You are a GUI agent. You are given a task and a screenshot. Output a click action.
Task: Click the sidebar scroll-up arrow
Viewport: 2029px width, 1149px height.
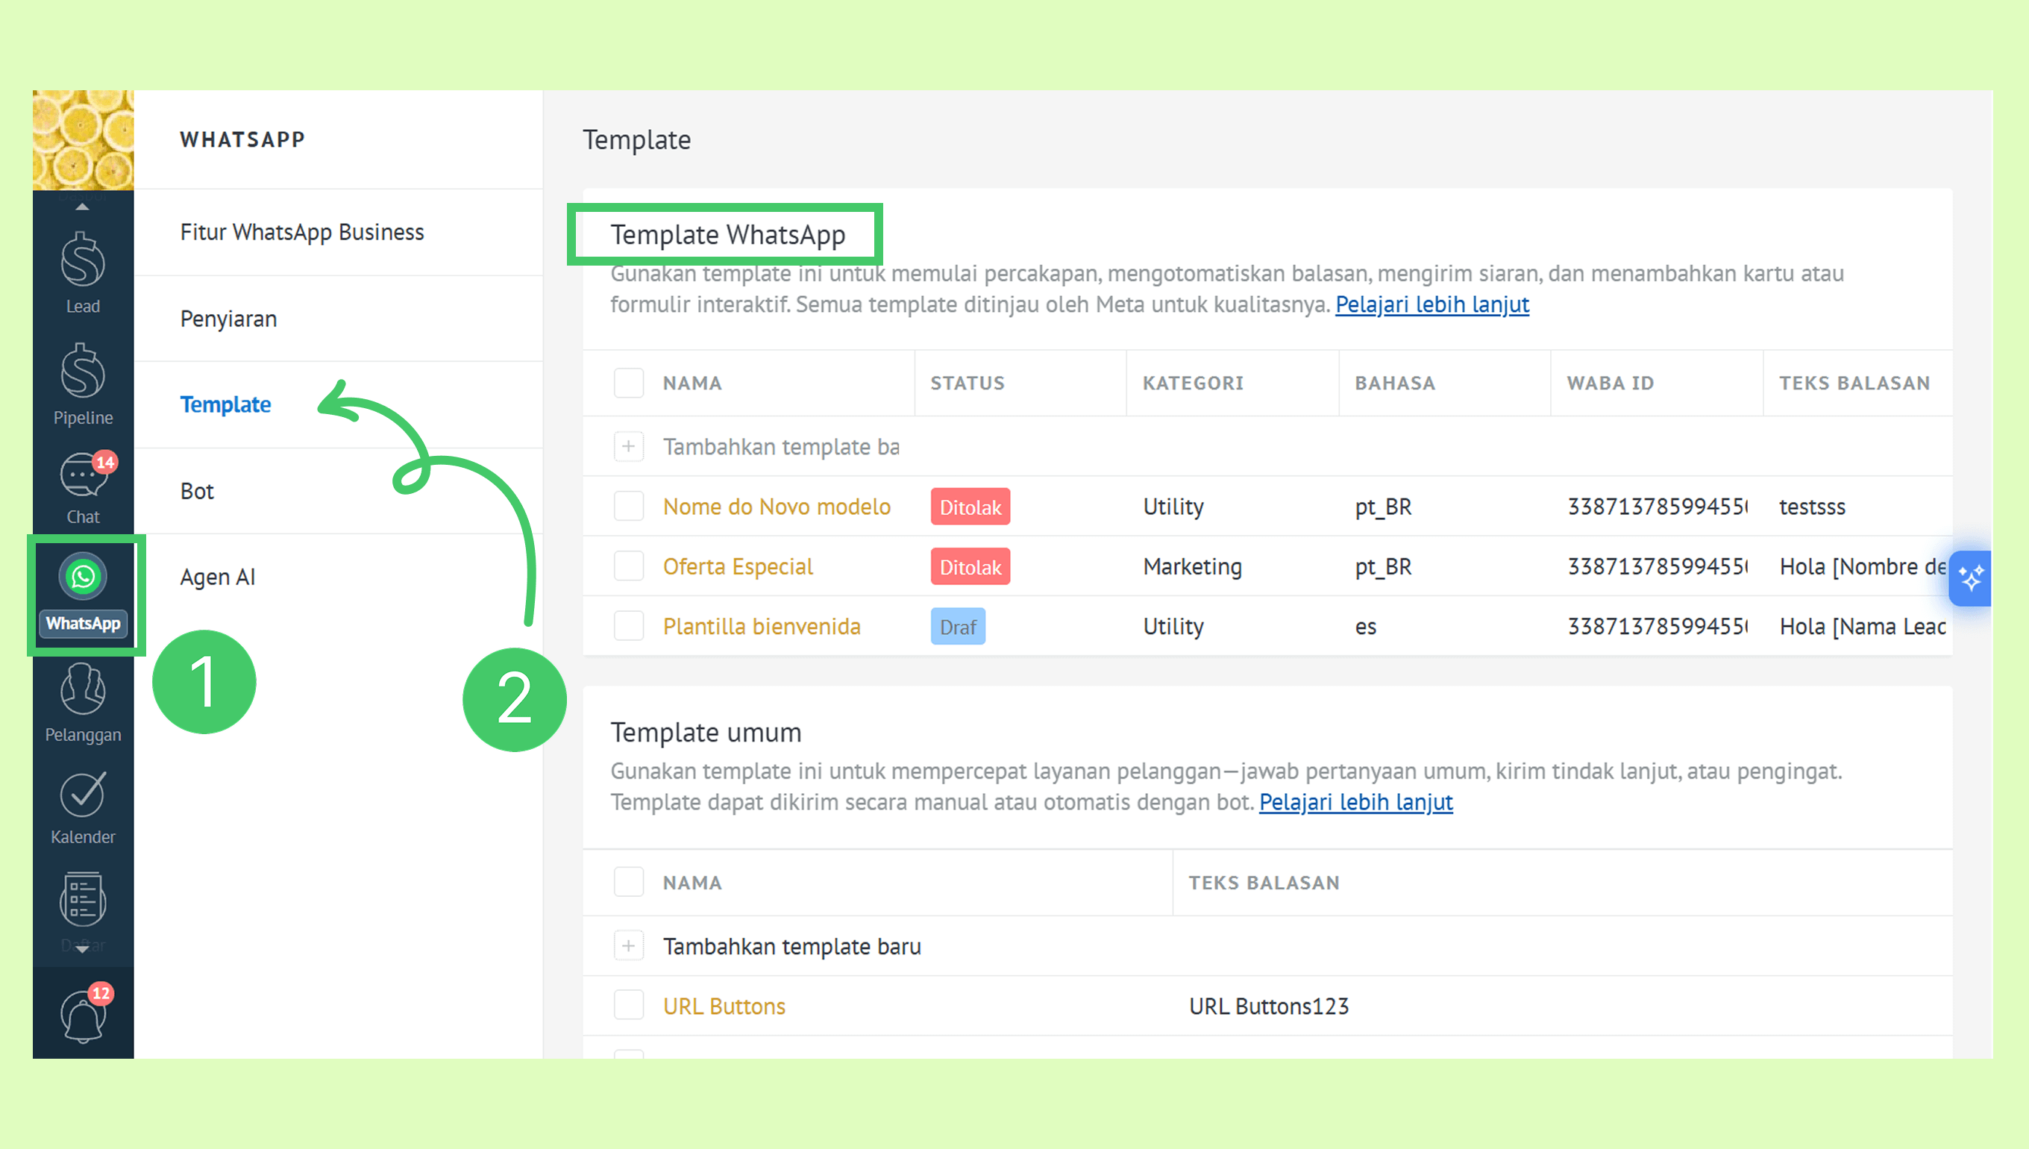pyautogui.click(x=82, y=207)
